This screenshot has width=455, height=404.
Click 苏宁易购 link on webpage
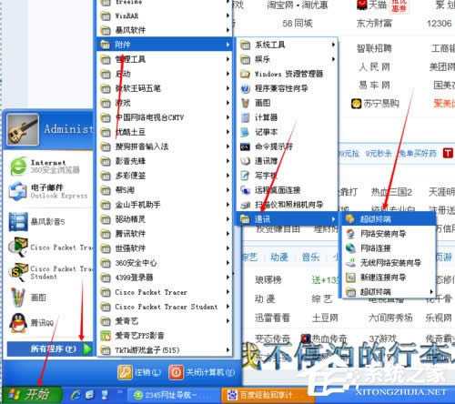click(x=375, y=104)
